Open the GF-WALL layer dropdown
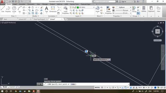This screenshot has height=93, width=166. (94, 7)
